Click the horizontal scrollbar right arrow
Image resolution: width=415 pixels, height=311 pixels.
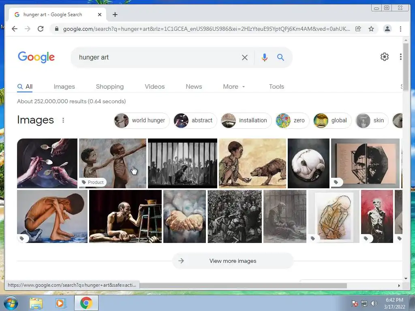coord(399,285)
